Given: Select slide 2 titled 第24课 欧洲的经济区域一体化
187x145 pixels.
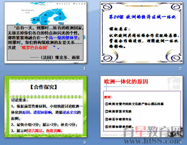Looking at the screenshot, I should coord(142,32).
